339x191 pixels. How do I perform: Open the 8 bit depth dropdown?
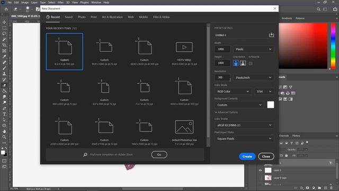click(x=264, y=91)
